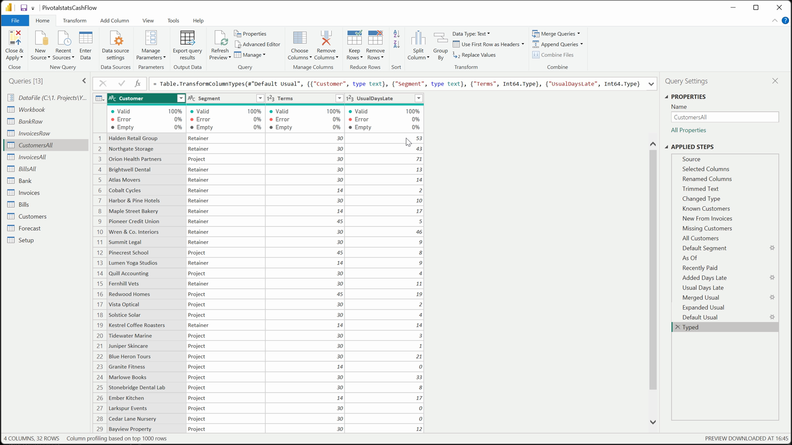This screenshot has width=792, height=445.
Task: Click the query Name input field
Action: 725,117
